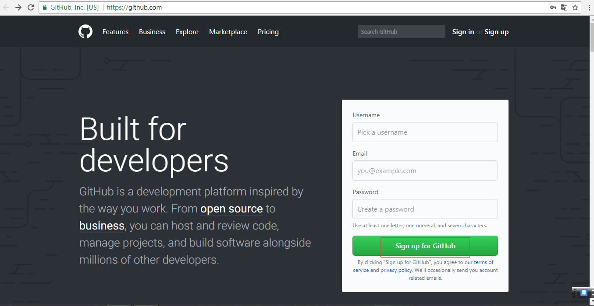Follow the open source link in description
Image resolution: width=594 pixels, height=306 pixels.
pyautogui.click(x=231, y=209)
